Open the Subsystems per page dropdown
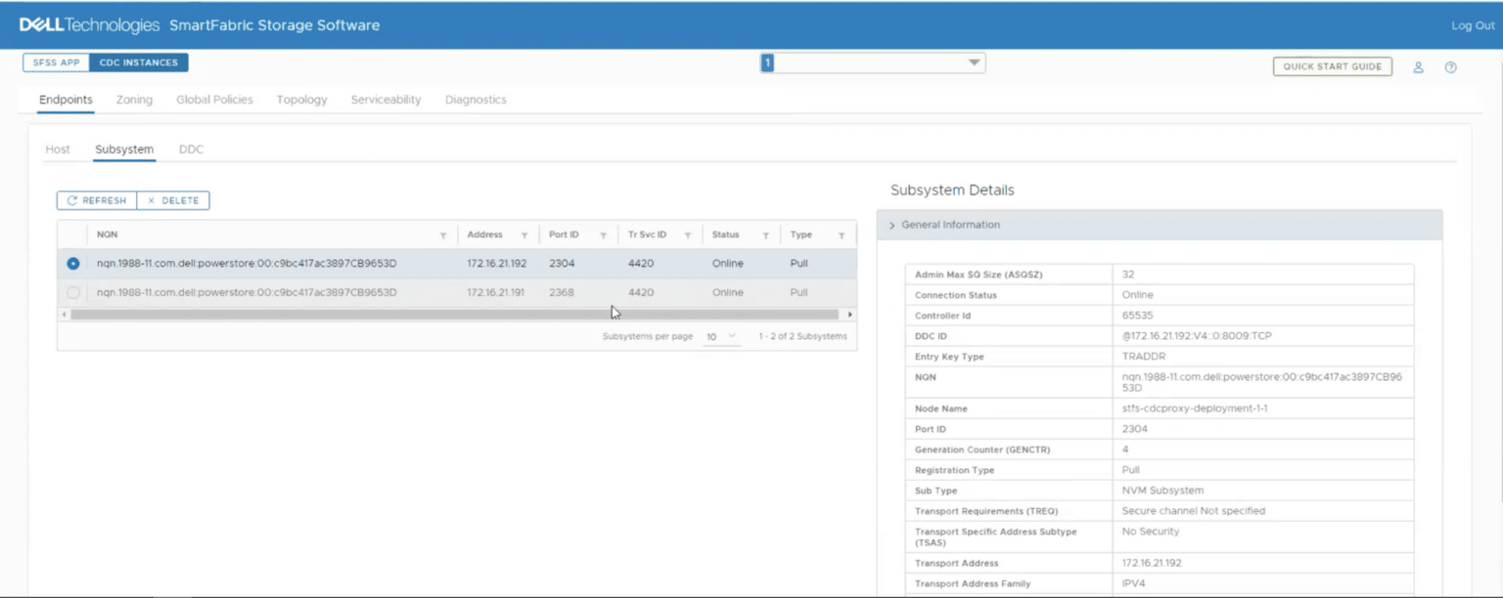Viewport: 1503px width, 598px height. [x=721, y=336]
